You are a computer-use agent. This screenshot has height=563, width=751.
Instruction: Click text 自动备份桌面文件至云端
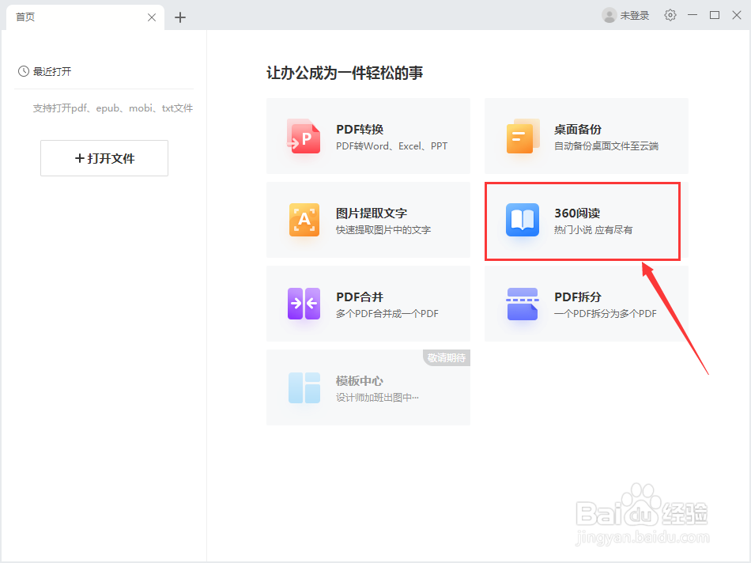606,146
